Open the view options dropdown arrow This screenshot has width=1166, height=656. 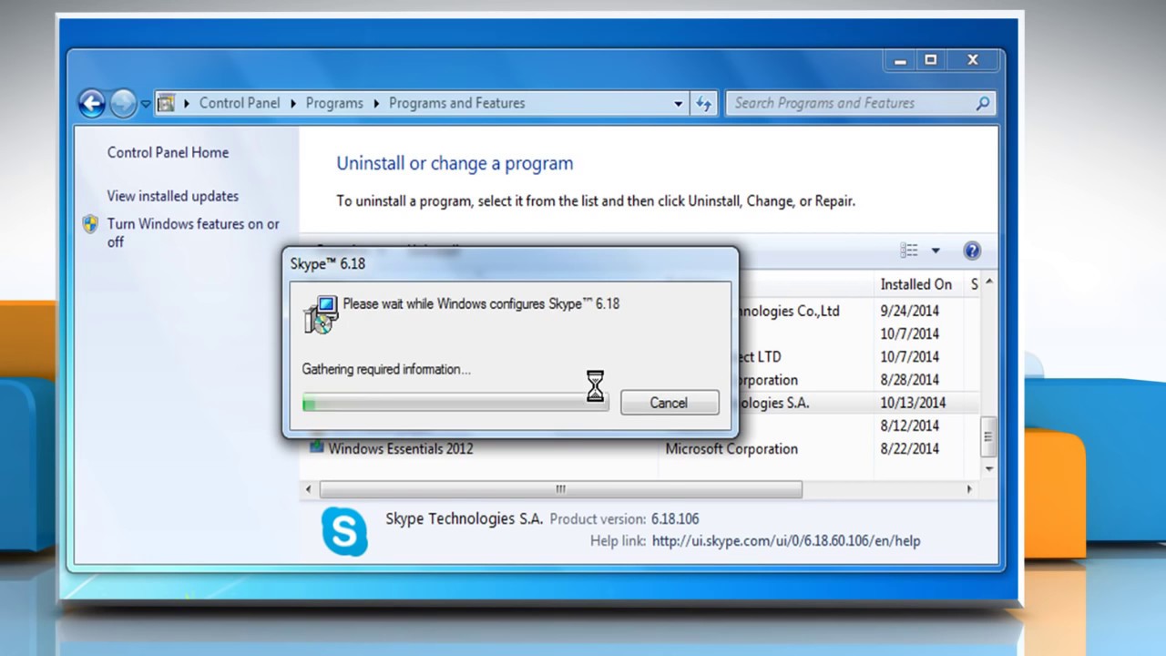tap(935, 251)
